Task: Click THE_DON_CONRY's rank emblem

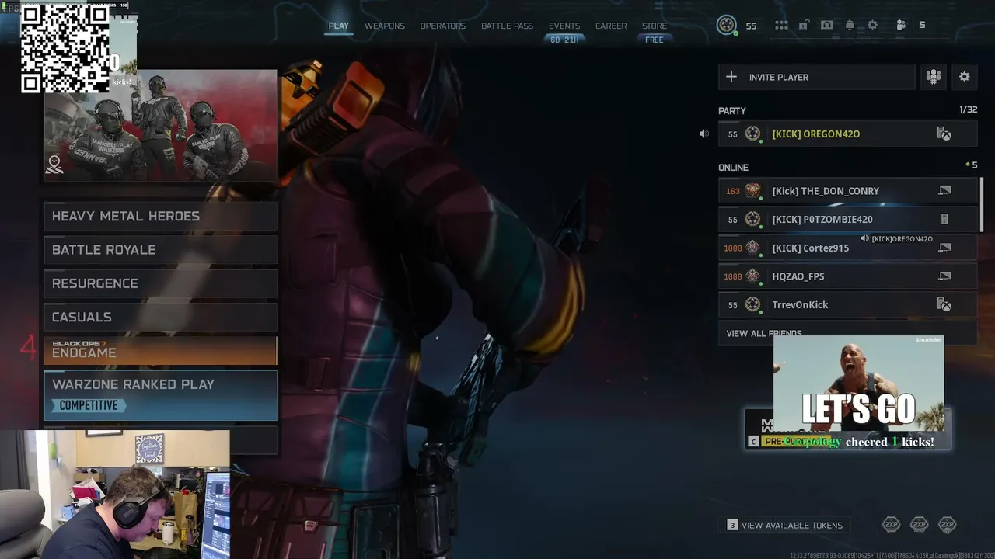Action: [x=752, y=191]
